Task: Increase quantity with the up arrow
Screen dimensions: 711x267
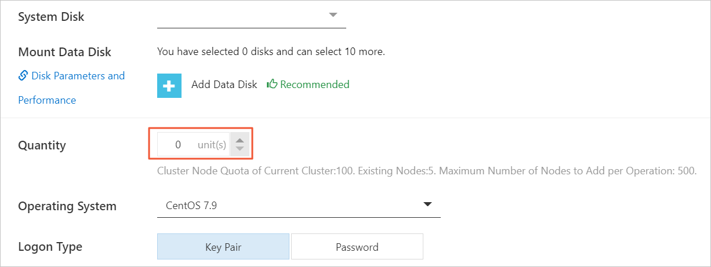Action: tap(240, 141)
